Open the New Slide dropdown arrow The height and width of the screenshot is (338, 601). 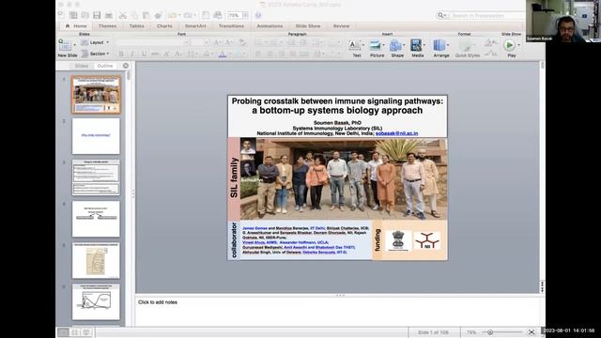tap(74, 45)
